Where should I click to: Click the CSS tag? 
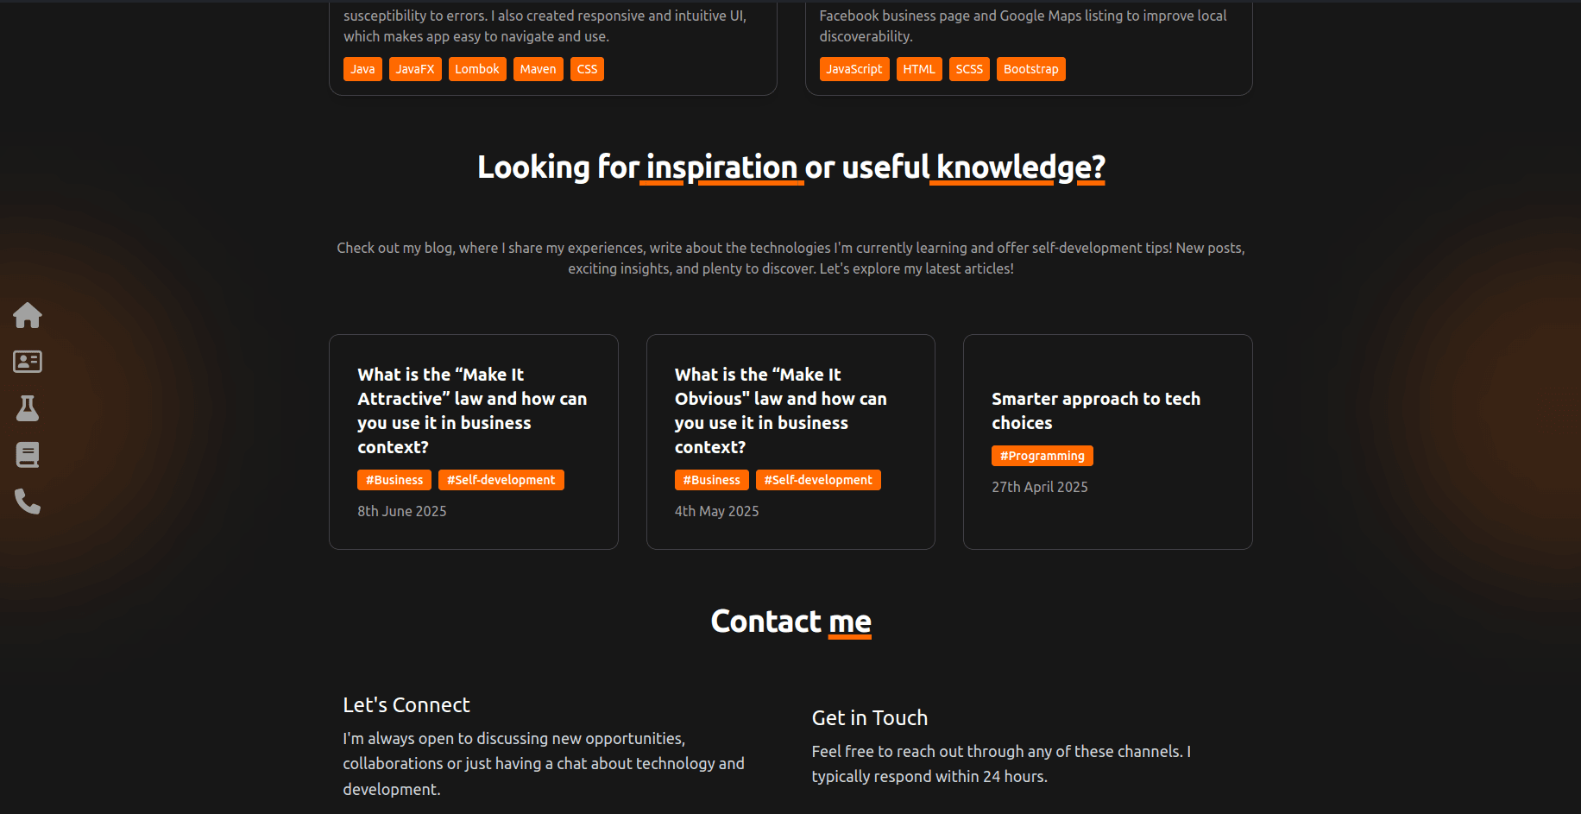click(587, 69)
